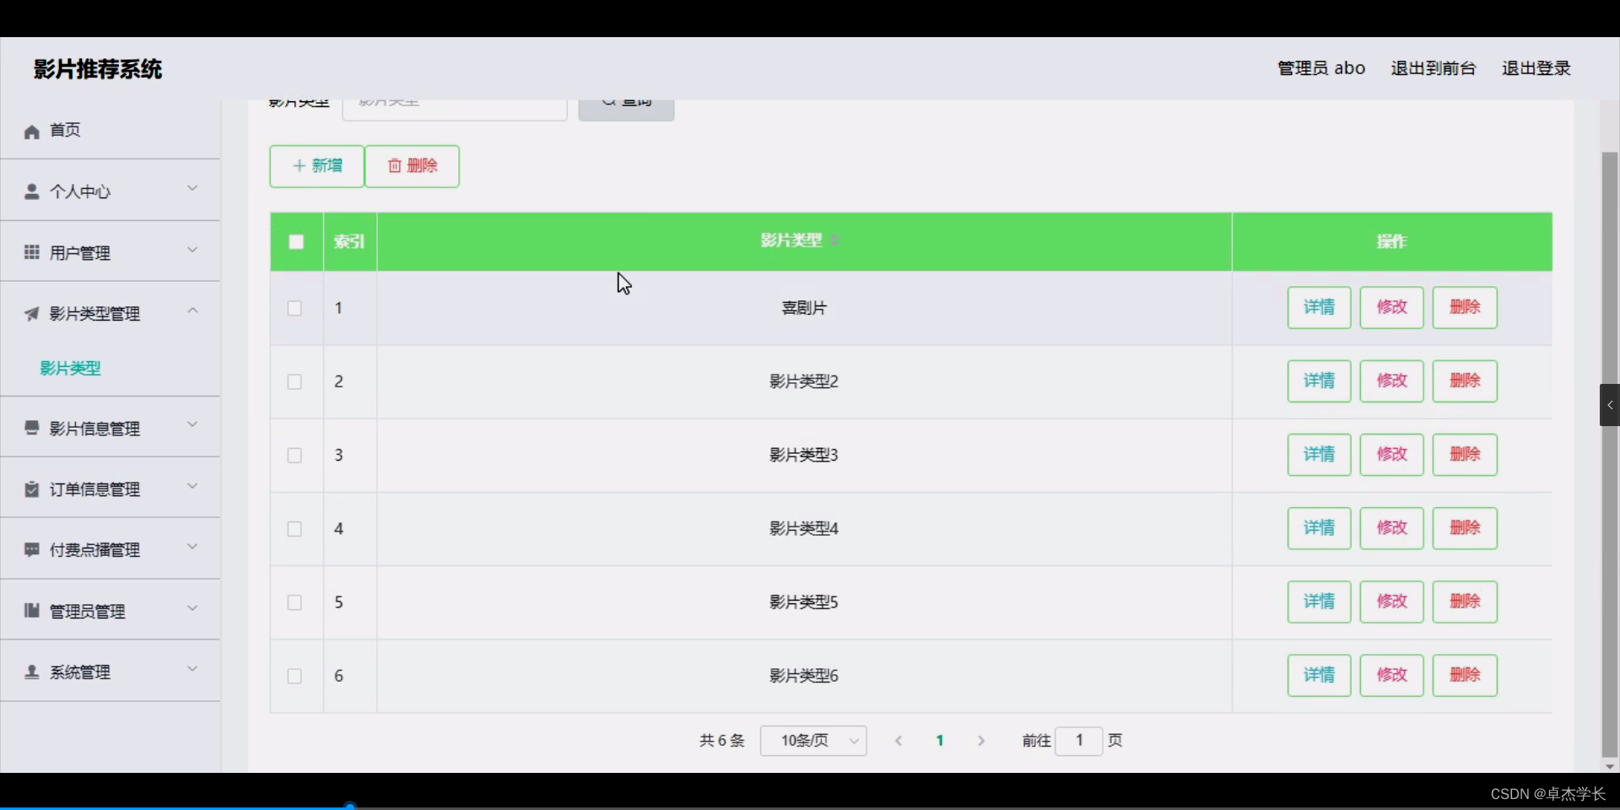Click the 影片信息管理 display icon
Image resolution: width=1620 pixels, height=810 pixels.
point(31,428)
